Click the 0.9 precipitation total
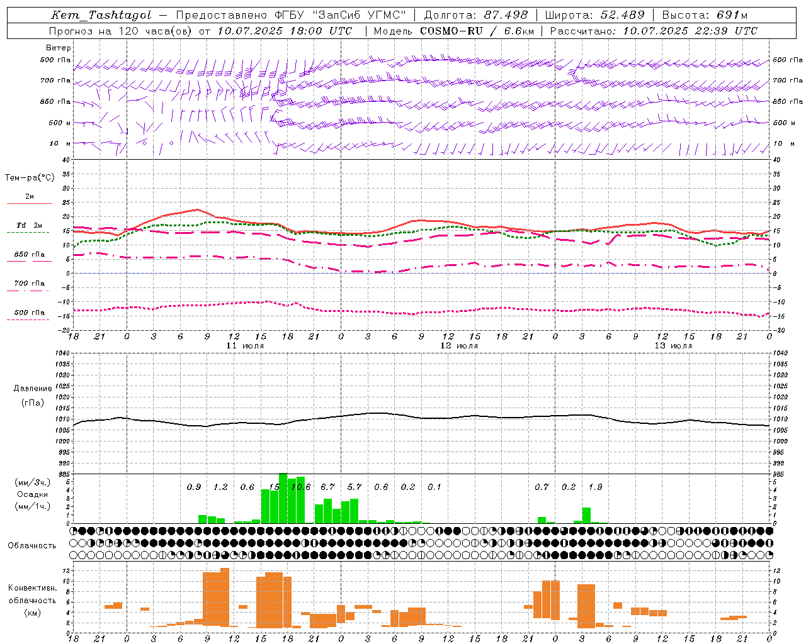This screenshot has height=644, width=806. [x=194, y=487]
